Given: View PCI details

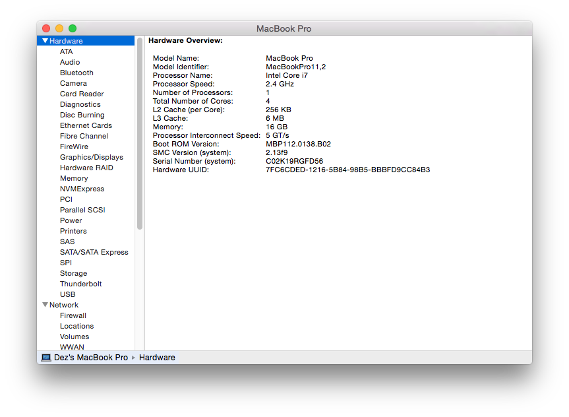Looking at the screenshot, I should pyautogui.click(x=66, y=199).
